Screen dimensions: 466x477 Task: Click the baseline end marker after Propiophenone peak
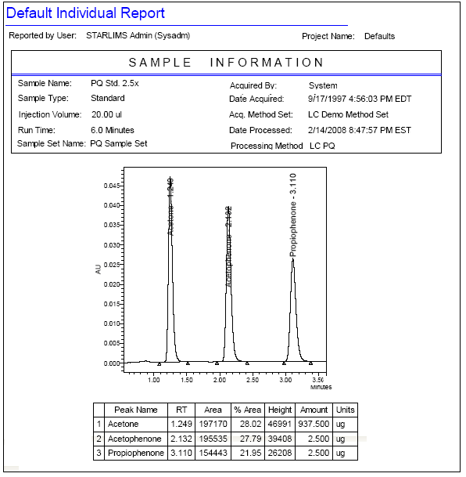click(x=310, y=363)
